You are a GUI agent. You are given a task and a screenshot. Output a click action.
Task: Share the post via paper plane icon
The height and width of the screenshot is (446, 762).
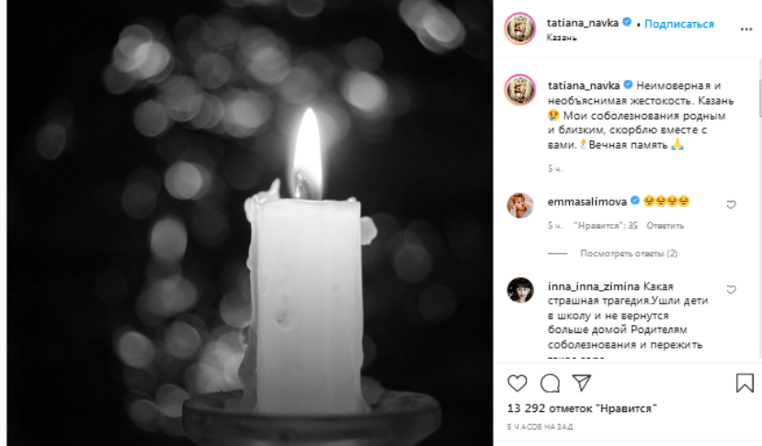pos(582,383)
